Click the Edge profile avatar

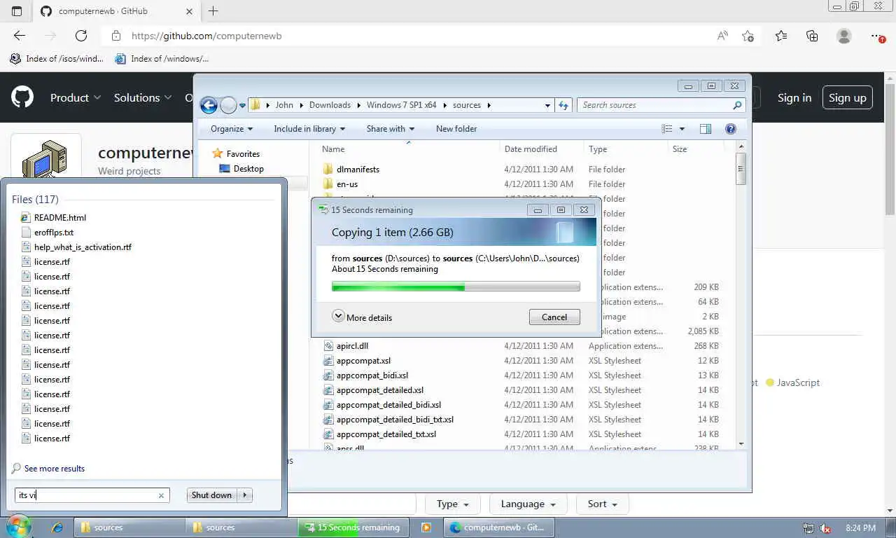[844, 36]
